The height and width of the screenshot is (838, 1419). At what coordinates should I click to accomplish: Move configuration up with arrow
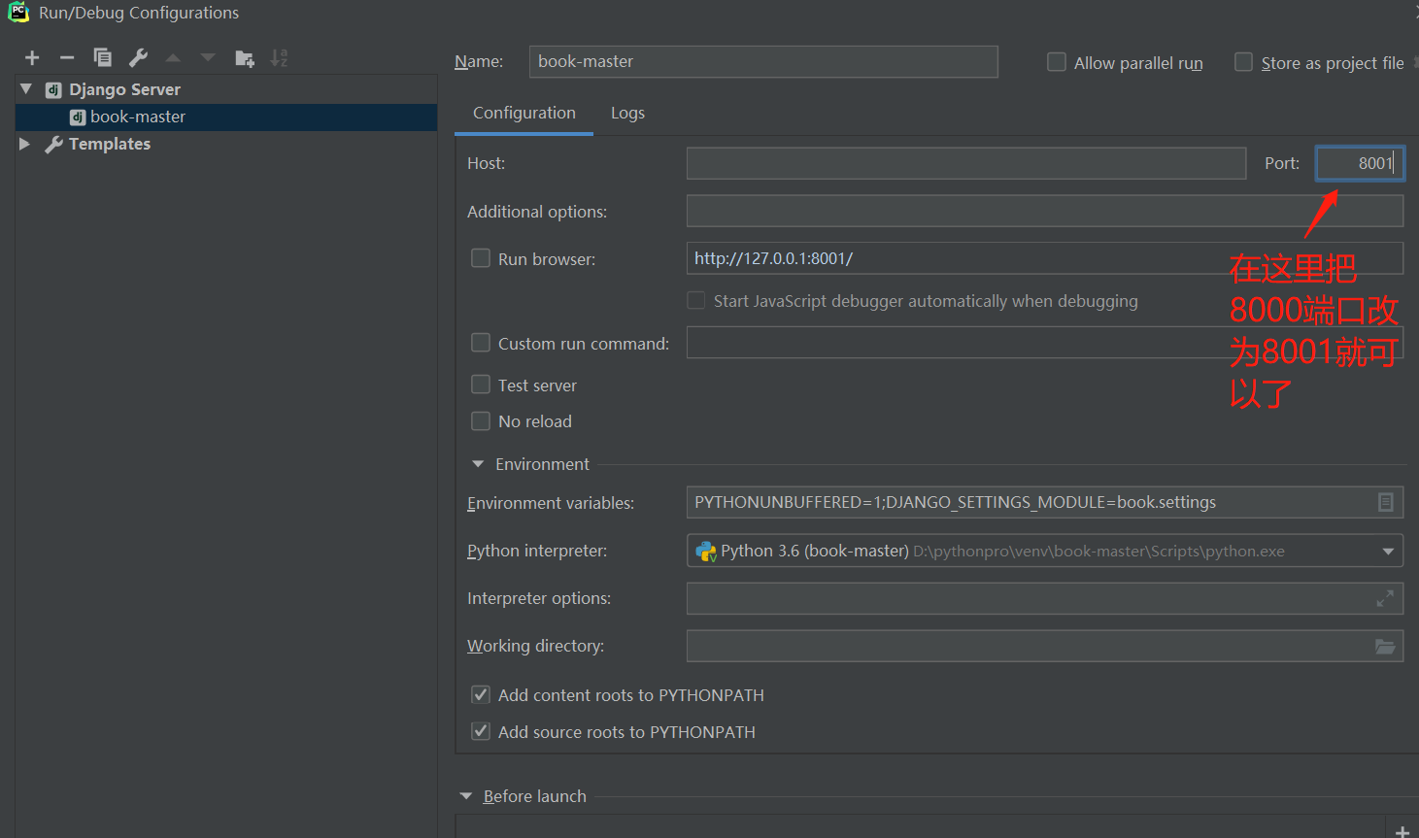point(173,58)
